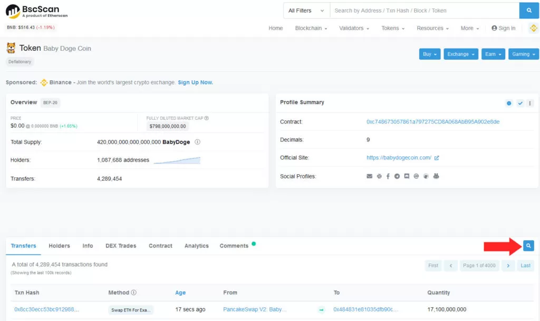Click the Page 1 of 4000 indicator
This screenshot has height=321, width=540.
(x=479, y=266)
